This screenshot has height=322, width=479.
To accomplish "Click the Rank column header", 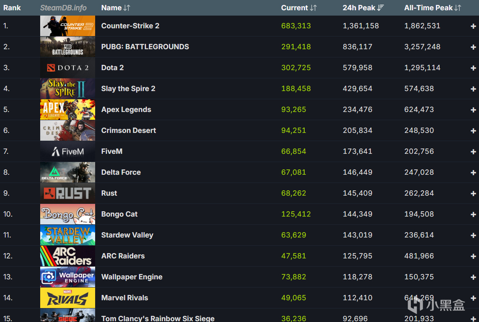I will 12,8.
